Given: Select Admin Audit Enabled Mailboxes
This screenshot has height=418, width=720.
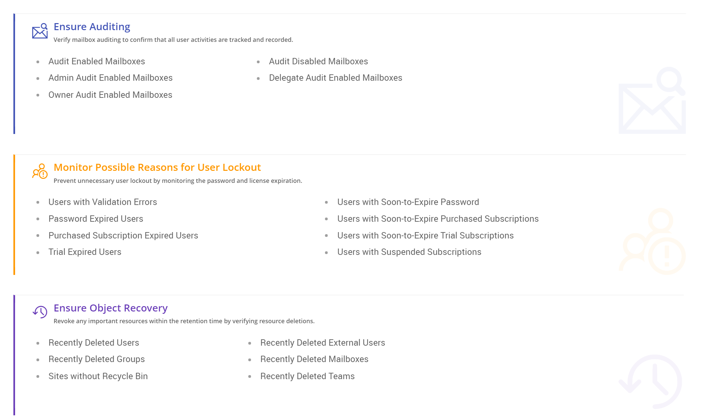Looking at the screenshot, I should pyautogui.click(x=110, y=78).
